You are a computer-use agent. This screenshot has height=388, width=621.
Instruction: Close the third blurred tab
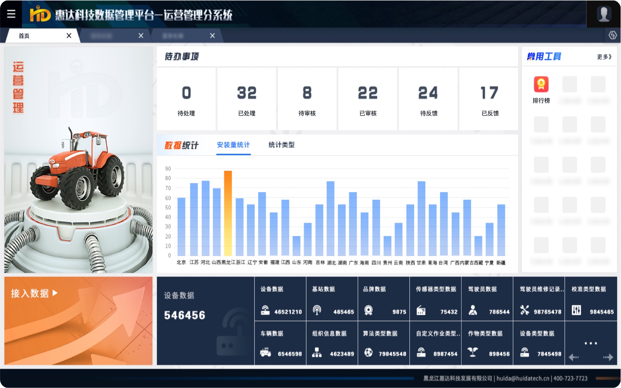pos(212,36)
